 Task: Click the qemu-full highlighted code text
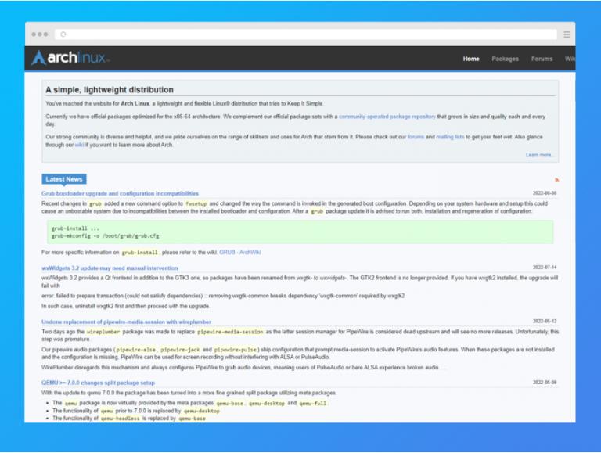click(313, 403)
